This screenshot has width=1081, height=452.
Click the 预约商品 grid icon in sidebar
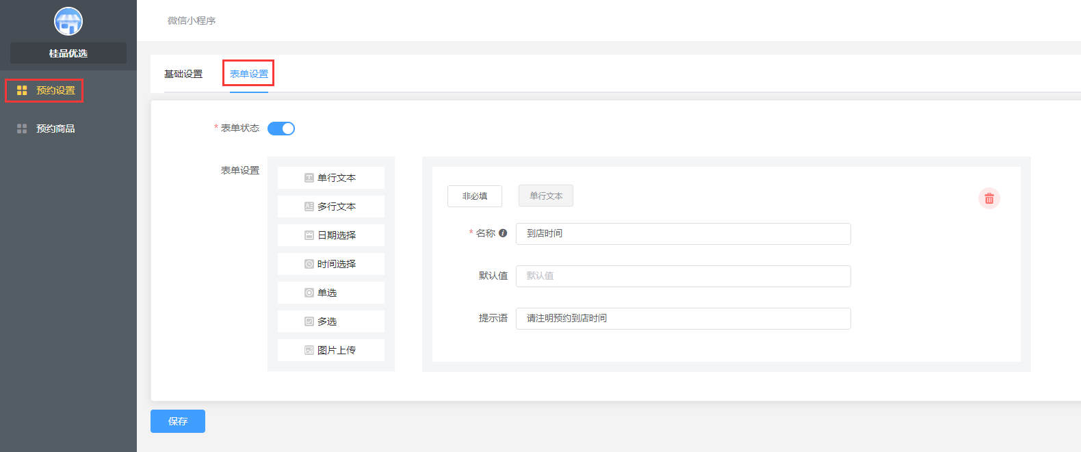(x=22, y=129)
